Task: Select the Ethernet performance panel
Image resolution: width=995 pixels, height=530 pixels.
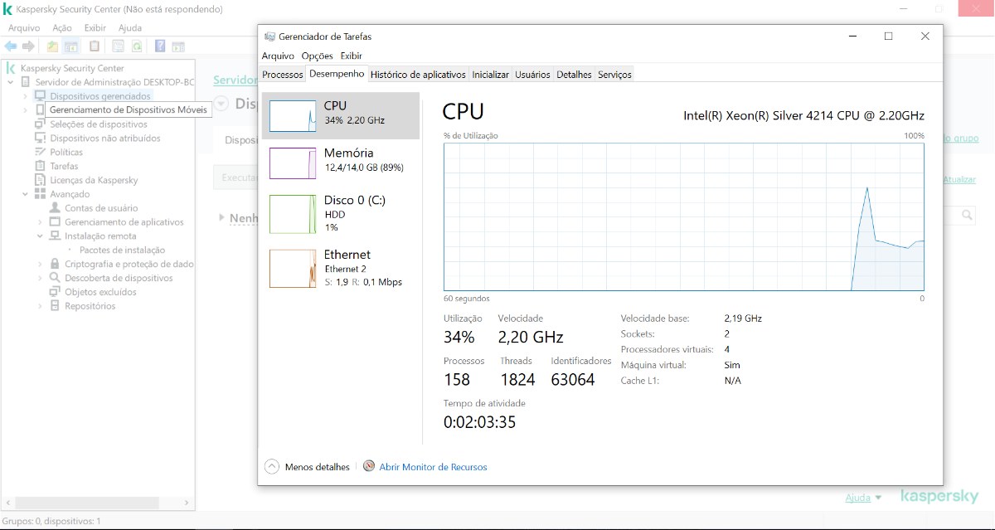Action: [340, 269]
